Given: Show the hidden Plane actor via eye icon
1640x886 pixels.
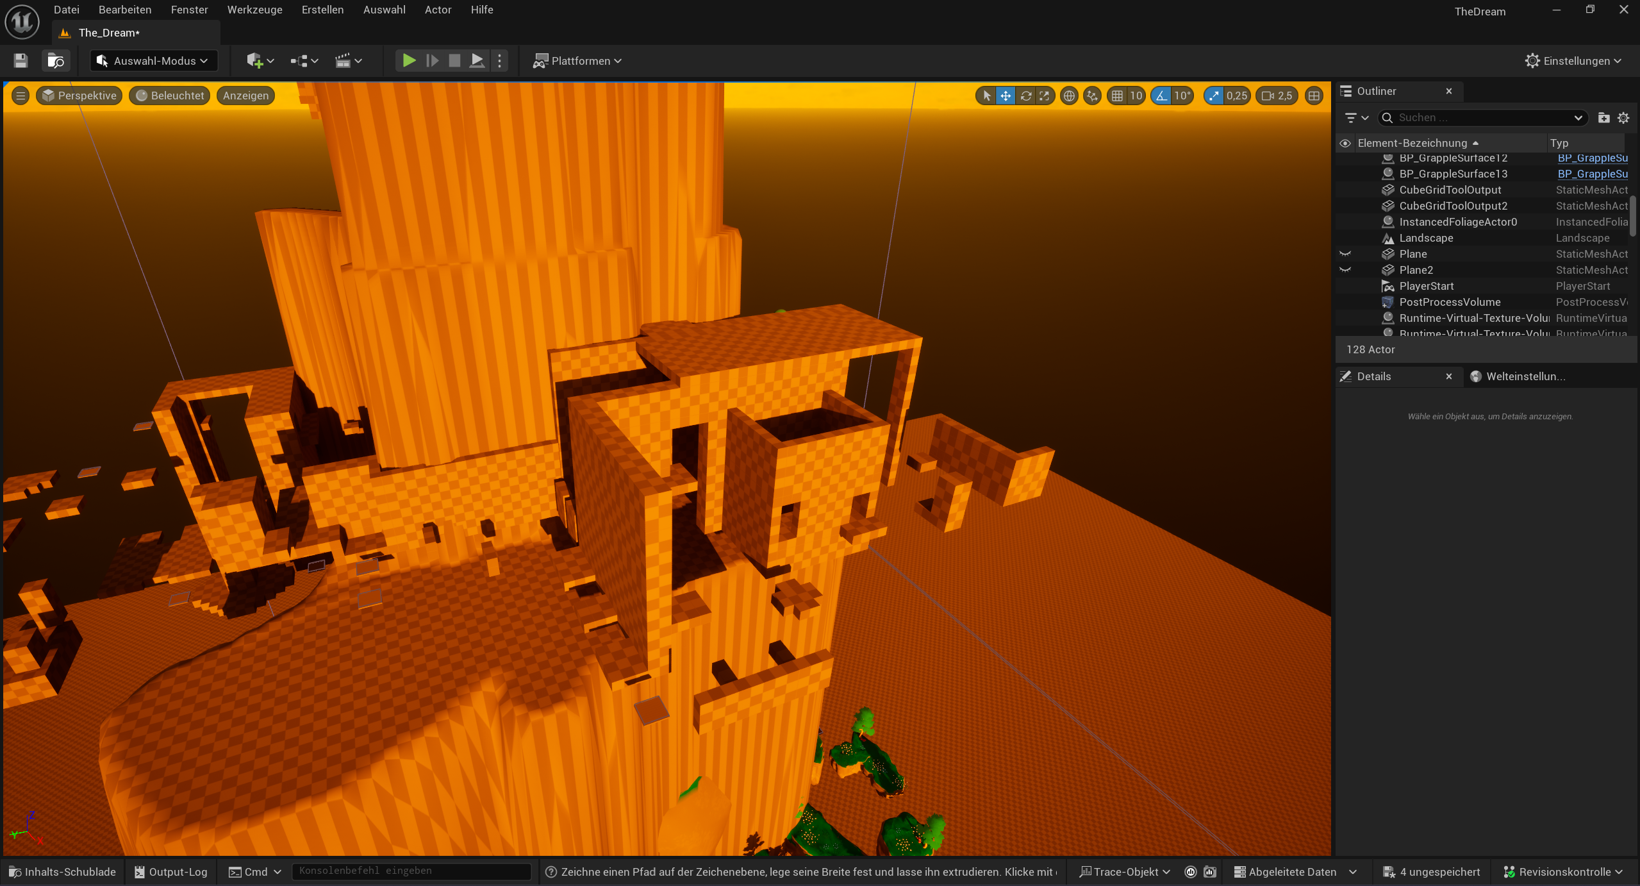Looking at the screenshot, I should tap(1345, 254).
